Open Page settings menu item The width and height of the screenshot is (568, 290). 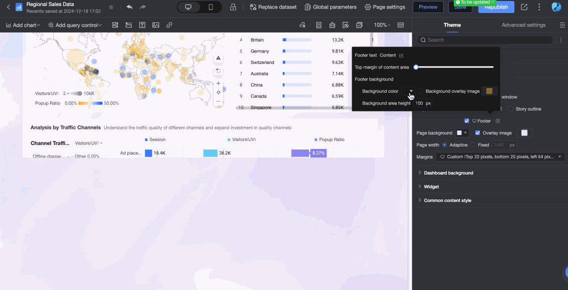(x=385, y=7)
